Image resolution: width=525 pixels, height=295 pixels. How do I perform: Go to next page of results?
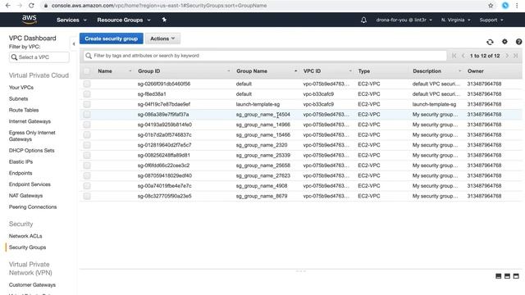tap(507, 56)
